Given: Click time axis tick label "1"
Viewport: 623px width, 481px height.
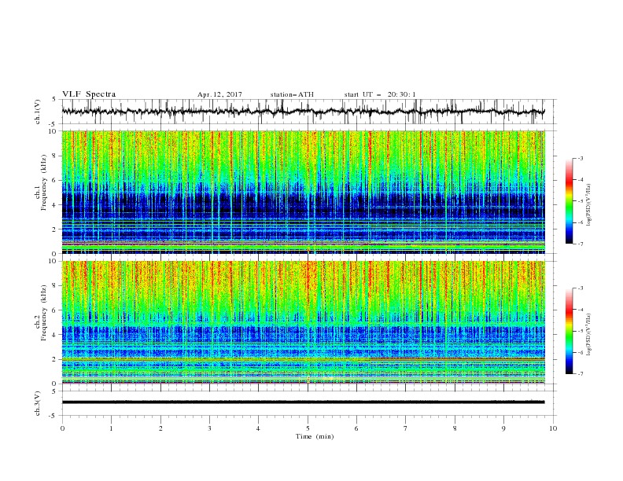Looking at the screenshot, I should [111, 428].
